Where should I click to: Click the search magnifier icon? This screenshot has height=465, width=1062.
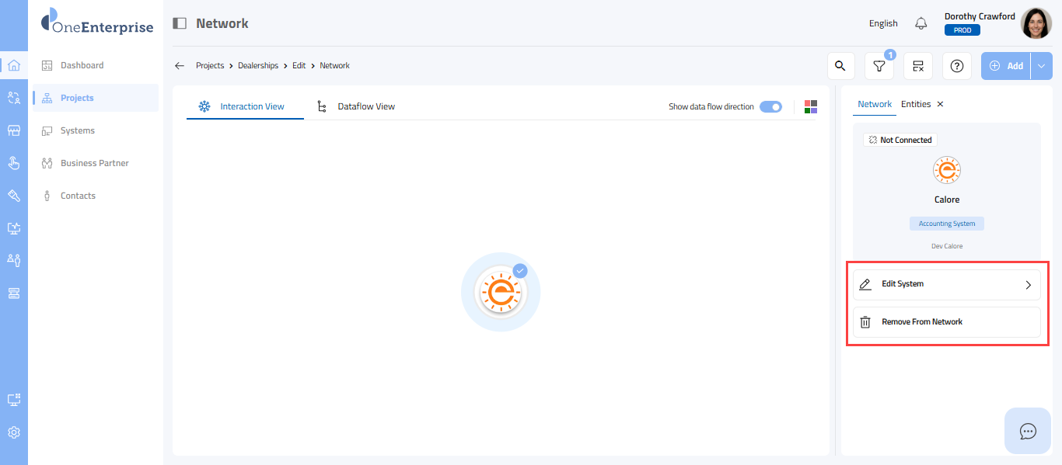click(x=840, y=66)
